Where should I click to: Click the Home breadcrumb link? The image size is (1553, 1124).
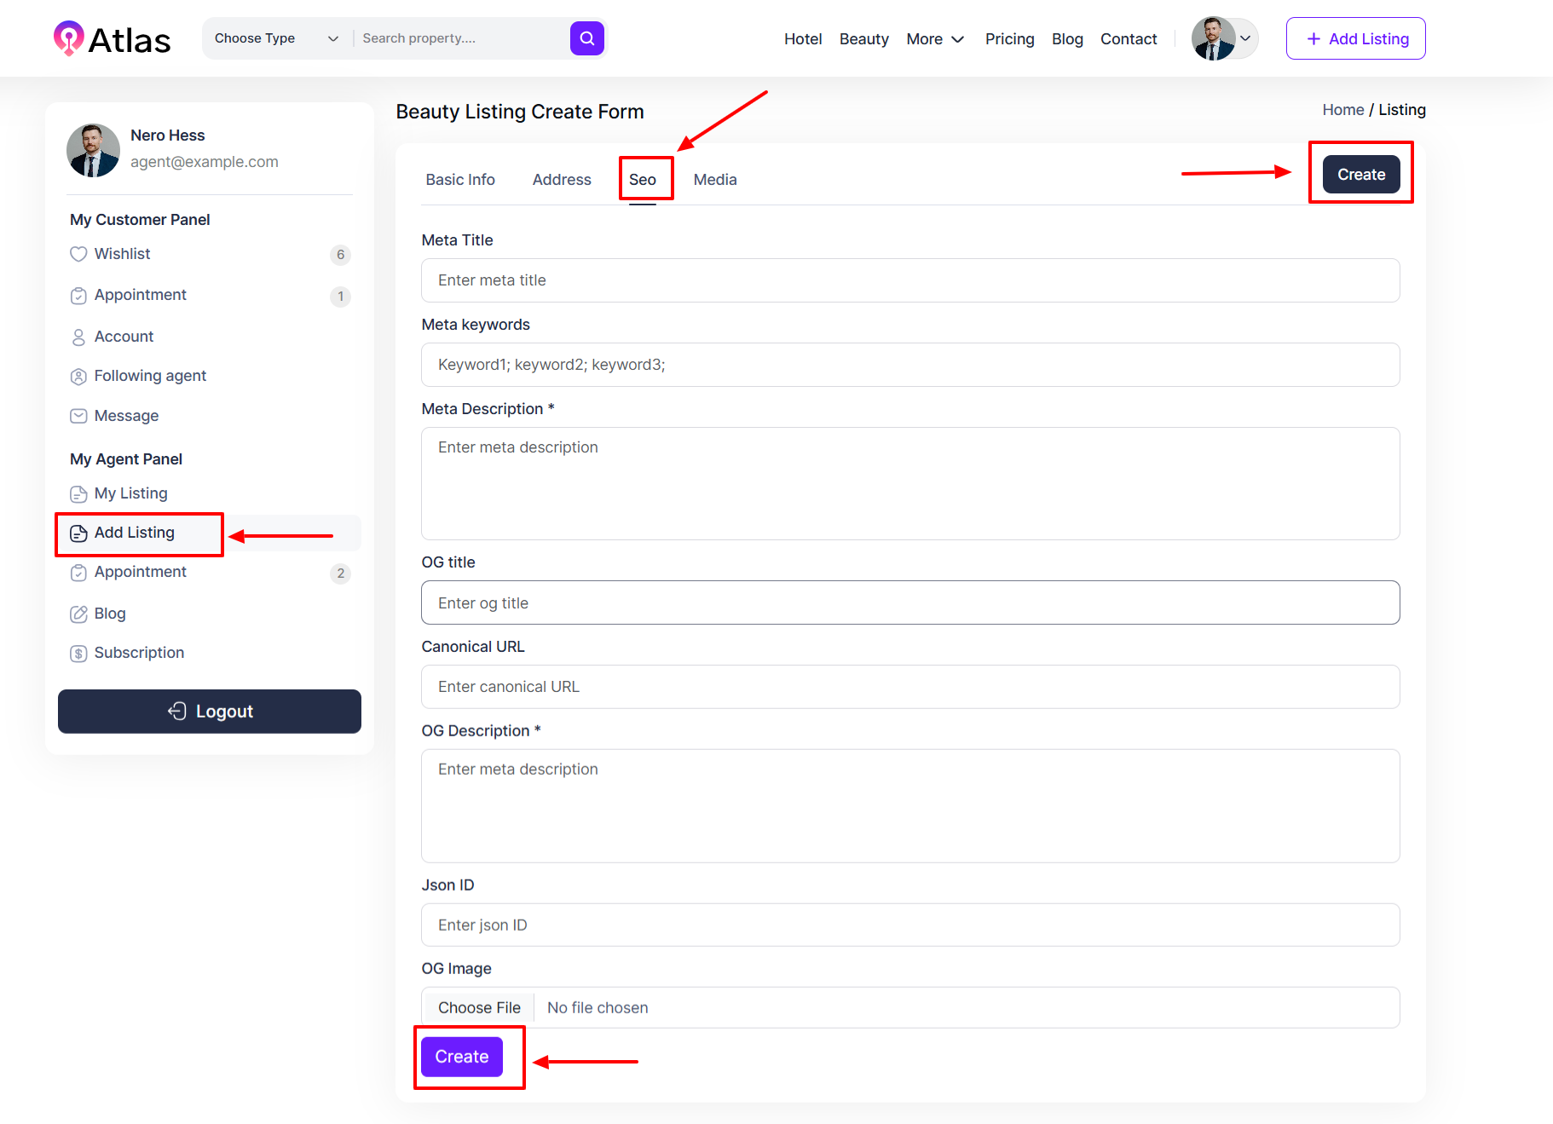(x=1342, y=110)
